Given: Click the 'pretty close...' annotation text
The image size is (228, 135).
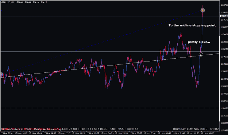Looking at the screenshot, I should click(199, 42).
